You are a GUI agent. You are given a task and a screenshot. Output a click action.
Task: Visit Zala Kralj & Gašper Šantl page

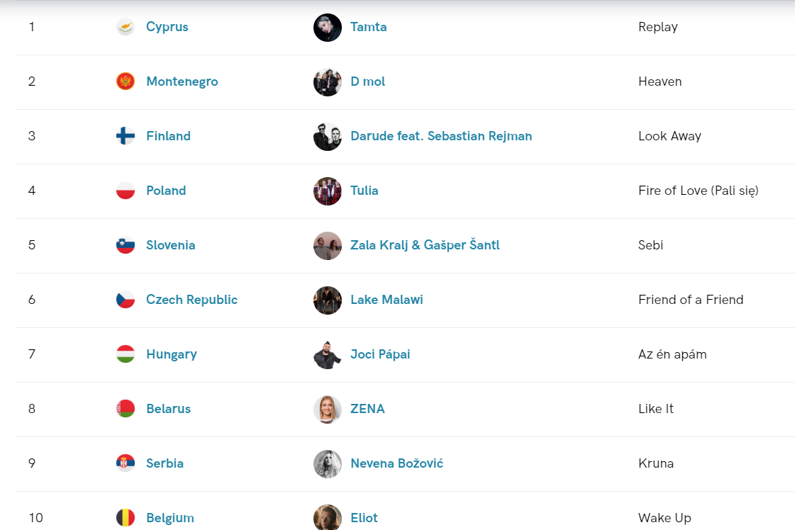(425, 244)
